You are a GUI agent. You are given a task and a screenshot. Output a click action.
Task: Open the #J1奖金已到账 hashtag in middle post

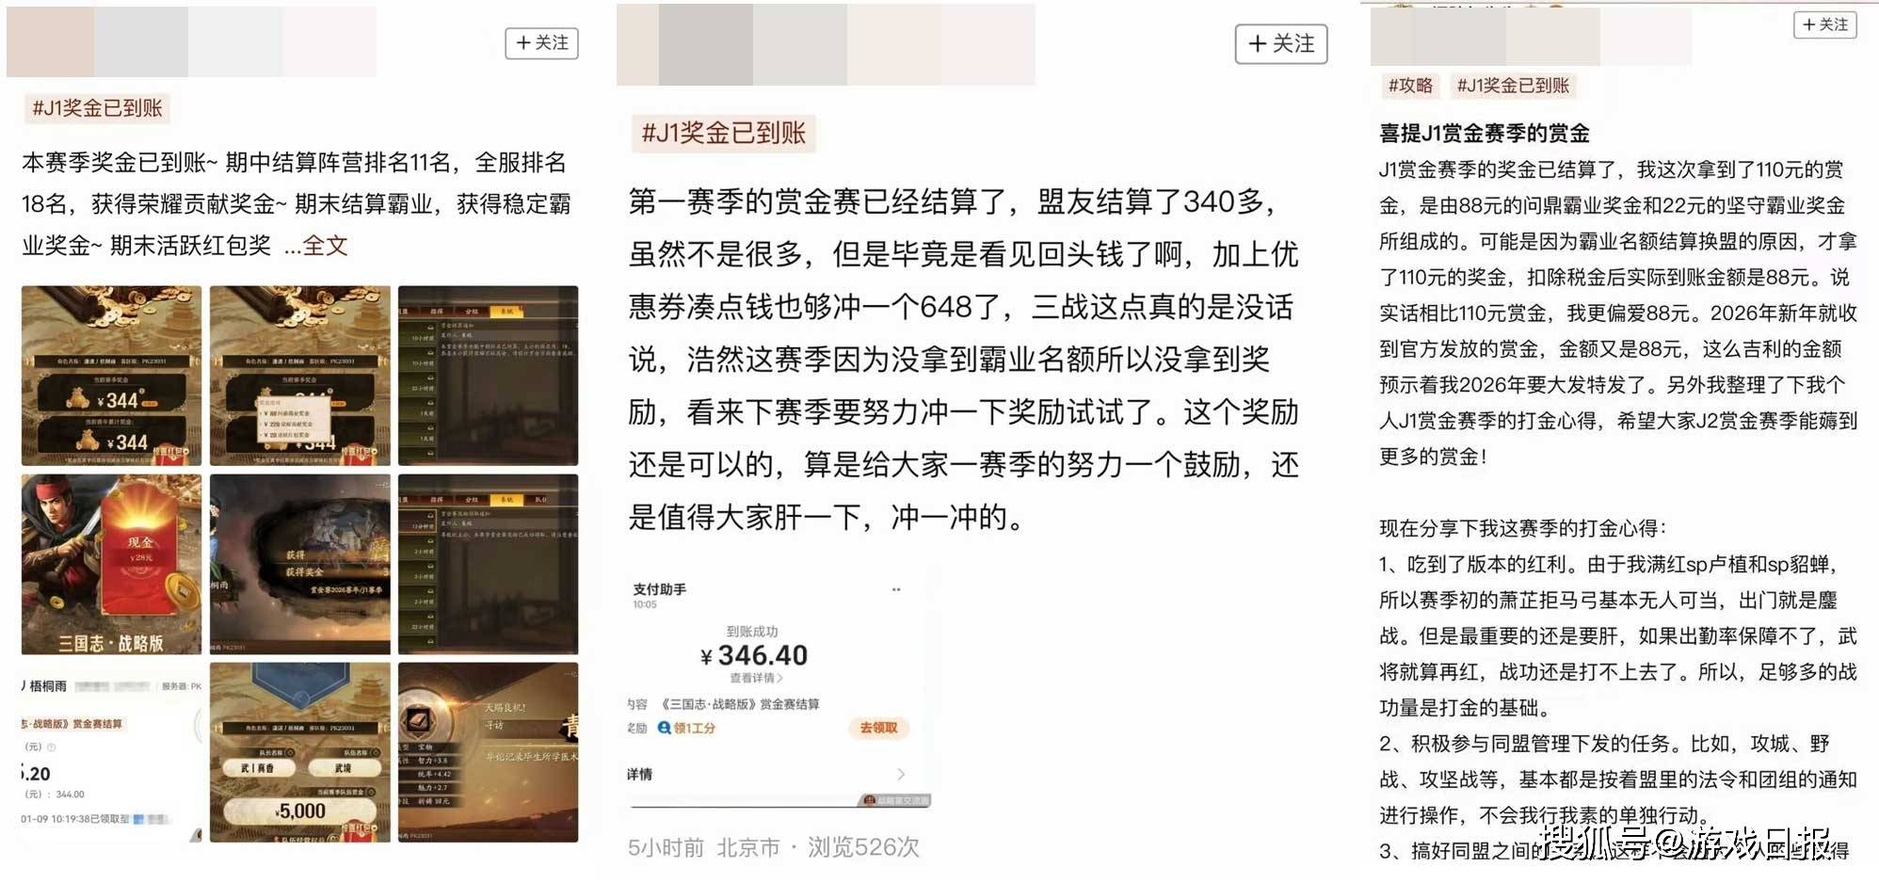point(723,133)
